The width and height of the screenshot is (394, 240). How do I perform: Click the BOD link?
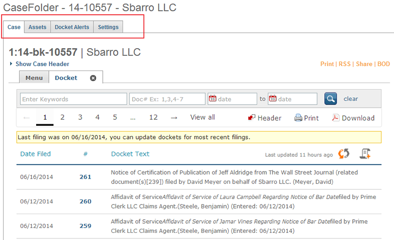(x=384, y=64)
